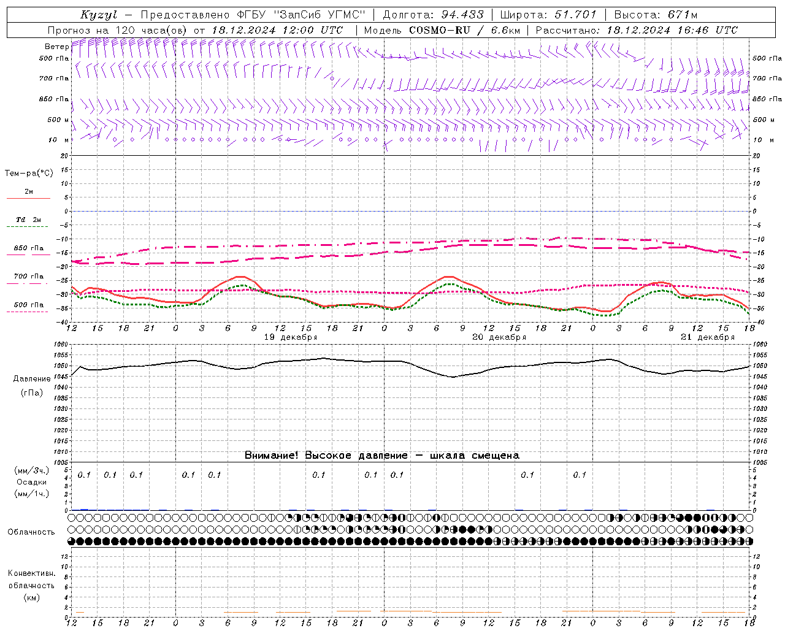Viewport: 785px width, 628px height.
Task: Click the 19 декабря date label
Action: click(291, 337)
